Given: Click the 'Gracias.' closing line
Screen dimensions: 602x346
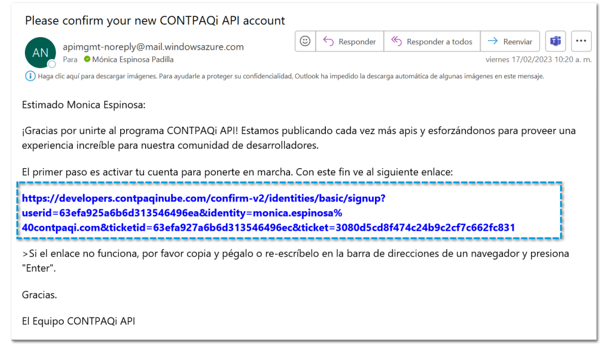Looking at the screenshot, I should point(39,295).
